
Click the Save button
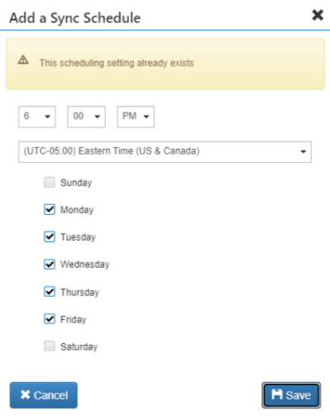point(291,394)
